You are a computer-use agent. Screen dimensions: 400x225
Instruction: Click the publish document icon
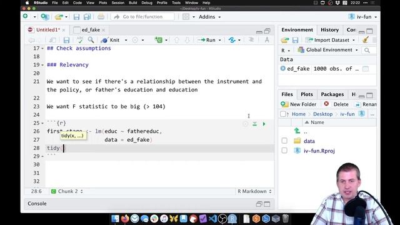[232, 40]
